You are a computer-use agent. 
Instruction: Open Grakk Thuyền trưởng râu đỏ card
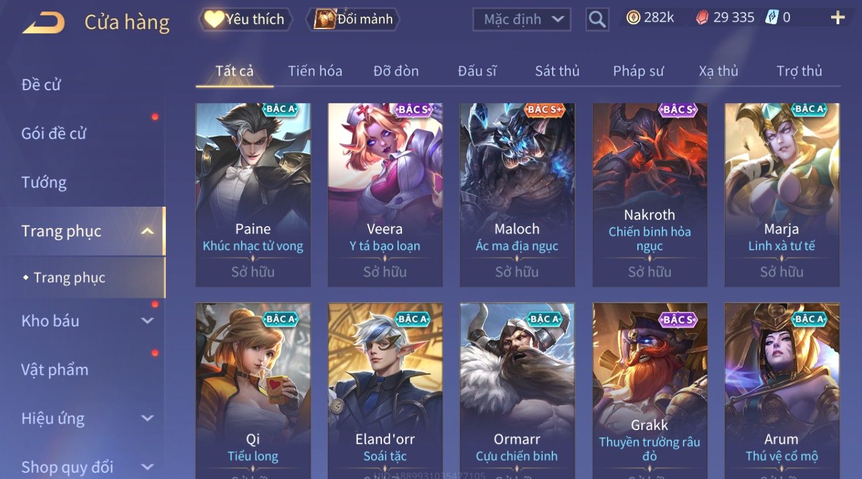(650, 391)
